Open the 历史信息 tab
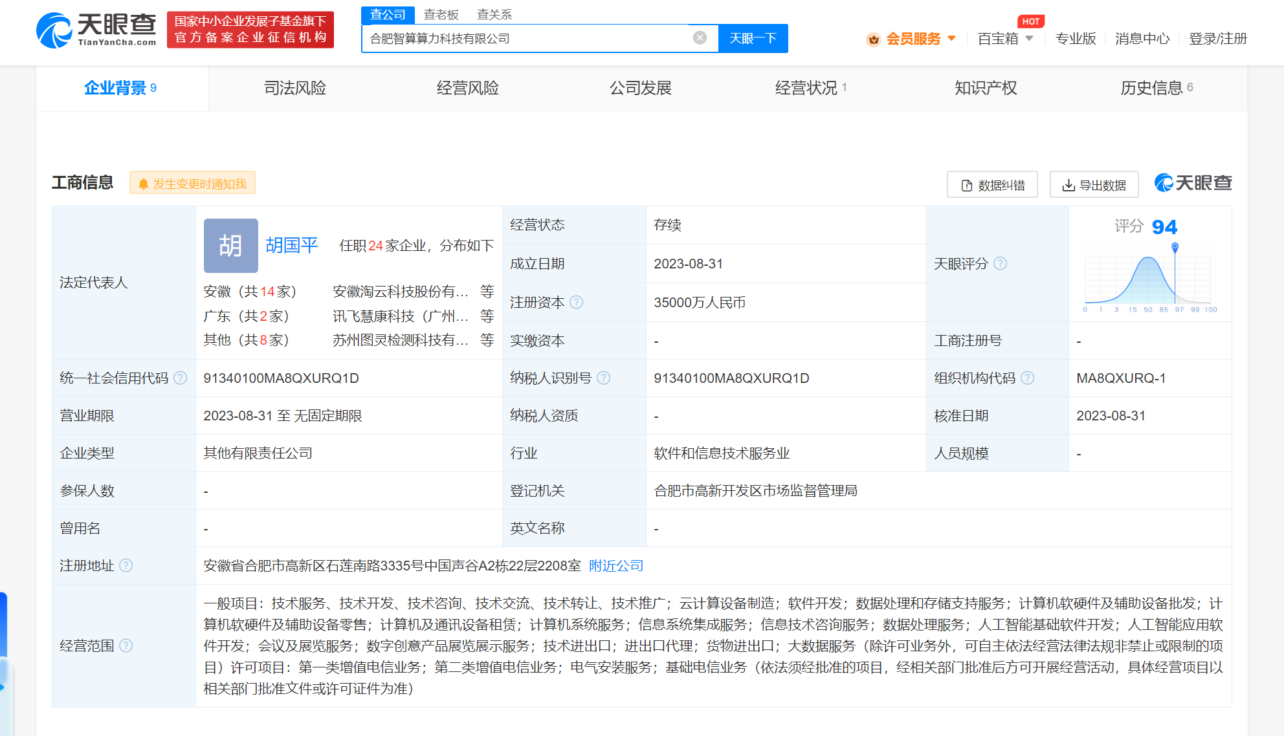Viewport: 1284px width, 736px height. coord(1153,88)
